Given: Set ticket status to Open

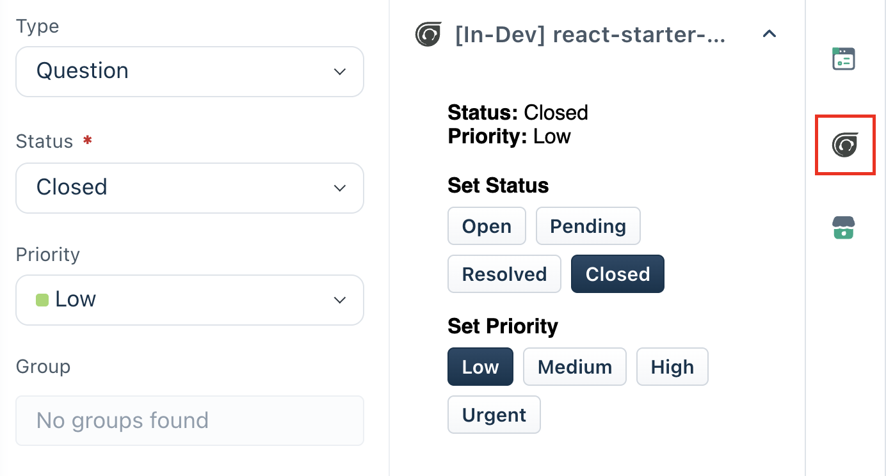Looking at the screenshot, I should coord(487,226).
